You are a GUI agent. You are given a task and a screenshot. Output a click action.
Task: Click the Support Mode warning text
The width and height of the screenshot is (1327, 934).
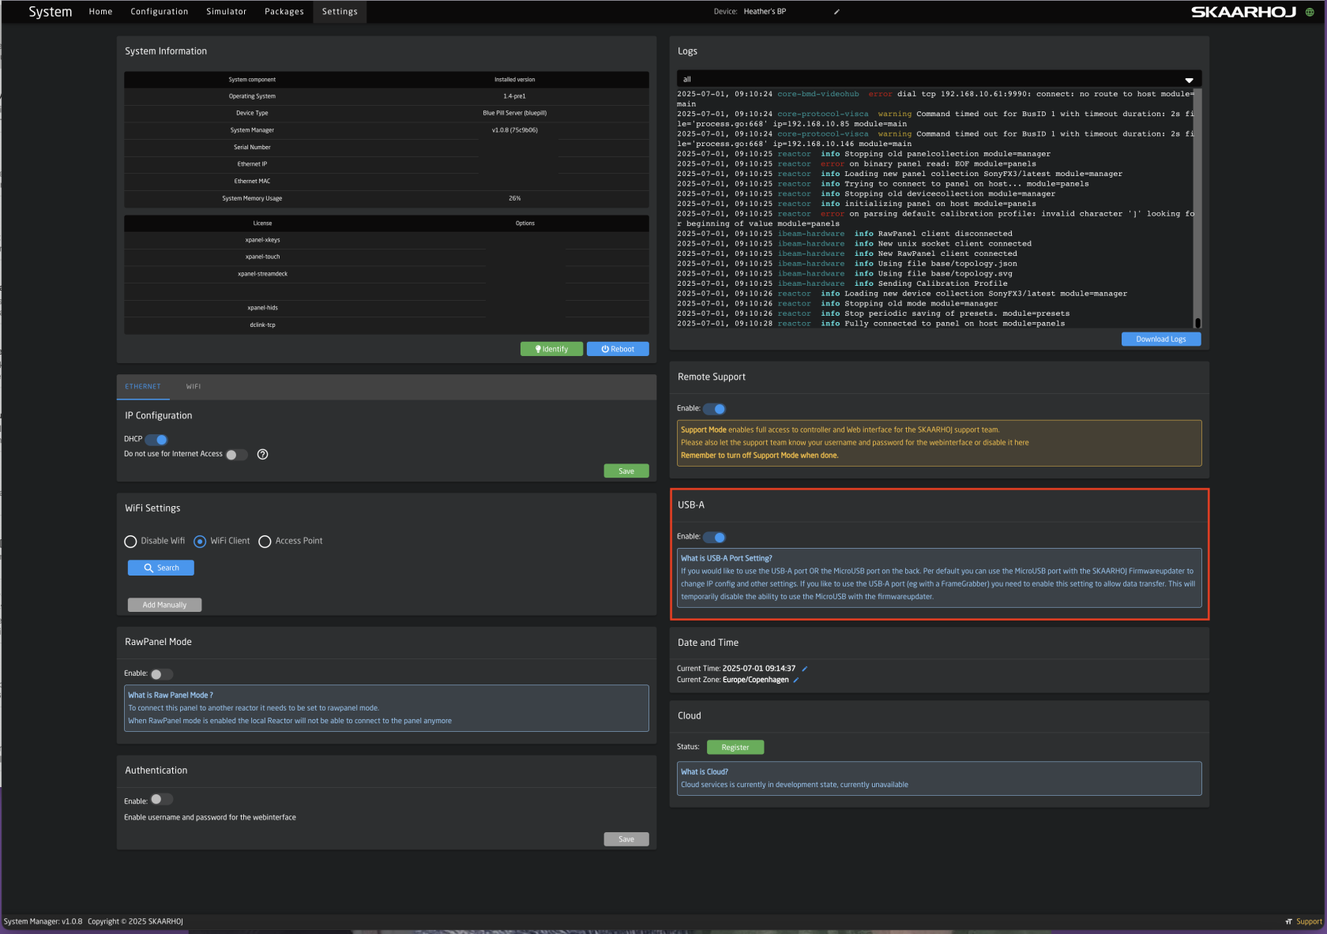[x=939, y=443]
